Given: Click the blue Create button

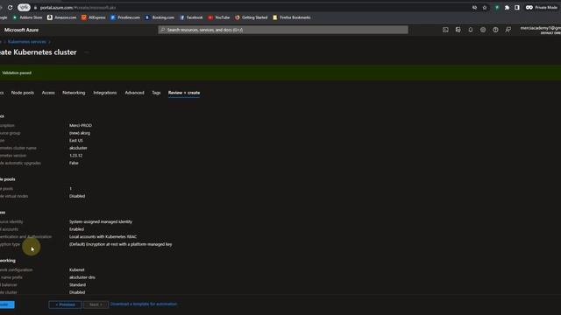Looking at the screenshot, I should pos(7,304).
